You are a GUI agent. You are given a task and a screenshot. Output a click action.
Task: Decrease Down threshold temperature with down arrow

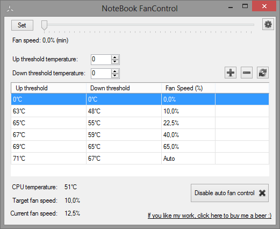pos(115,76)
